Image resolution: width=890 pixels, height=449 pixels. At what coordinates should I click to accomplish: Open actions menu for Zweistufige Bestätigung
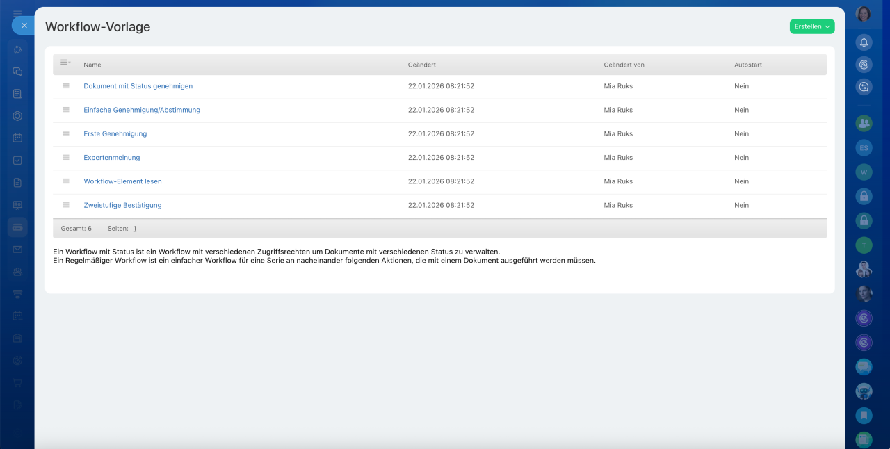66,205
